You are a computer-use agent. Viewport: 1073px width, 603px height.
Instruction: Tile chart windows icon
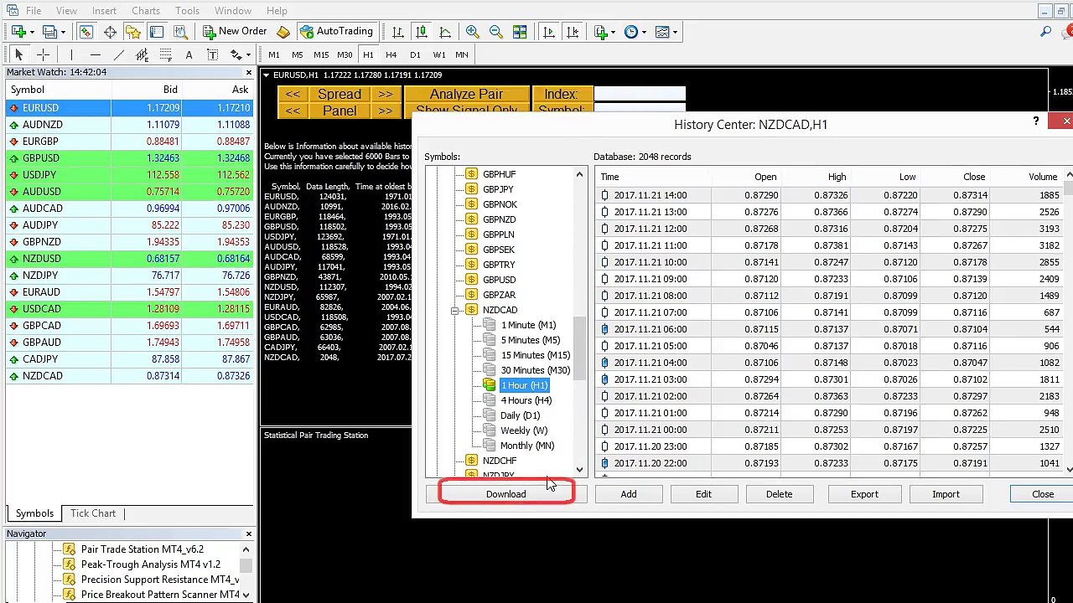click(x=520, y=32)
